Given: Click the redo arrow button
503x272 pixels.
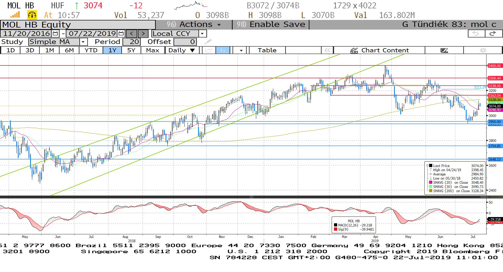Looking at the screenshot, I should point(494,34).
